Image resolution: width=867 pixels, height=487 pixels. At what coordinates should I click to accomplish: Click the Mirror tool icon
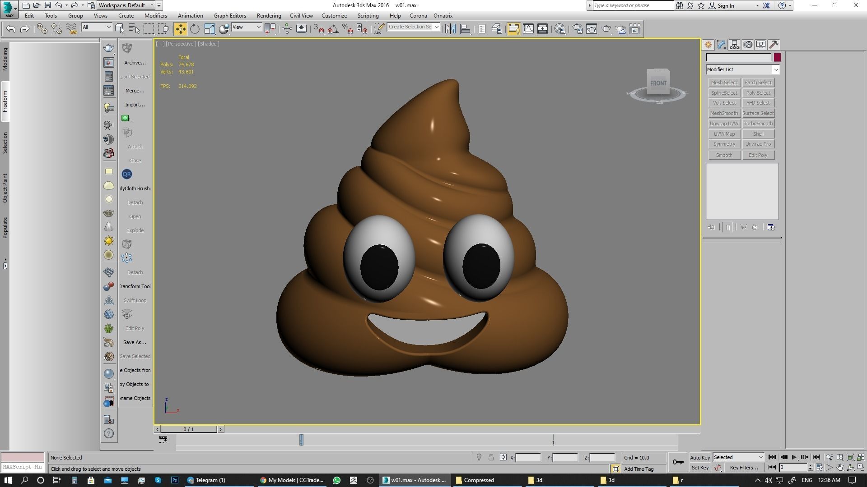click(450, 29)
